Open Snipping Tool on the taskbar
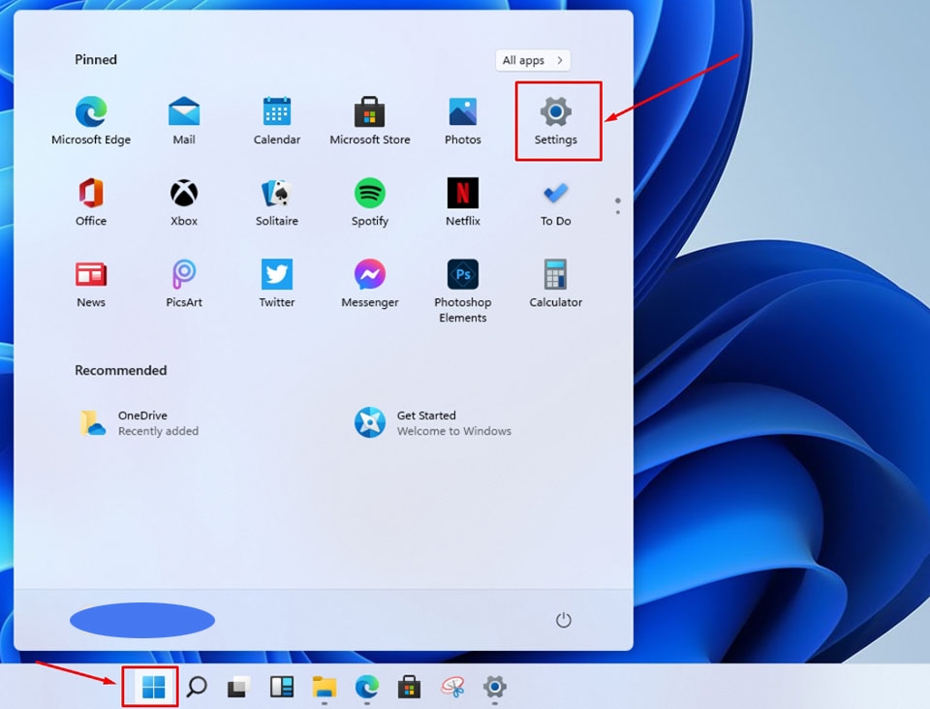 coord(452,687)
